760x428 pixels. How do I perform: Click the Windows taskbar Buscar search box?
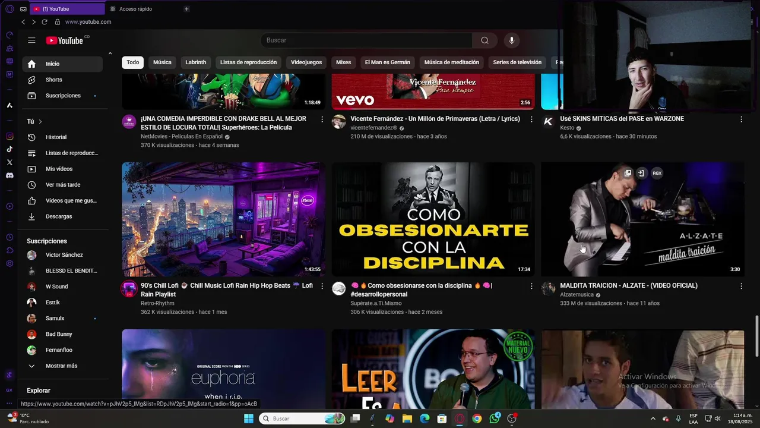(302, 418)
